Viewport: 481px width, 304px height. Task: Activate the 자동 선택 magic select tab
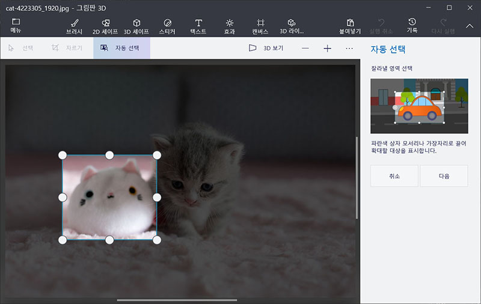point(121,48)
